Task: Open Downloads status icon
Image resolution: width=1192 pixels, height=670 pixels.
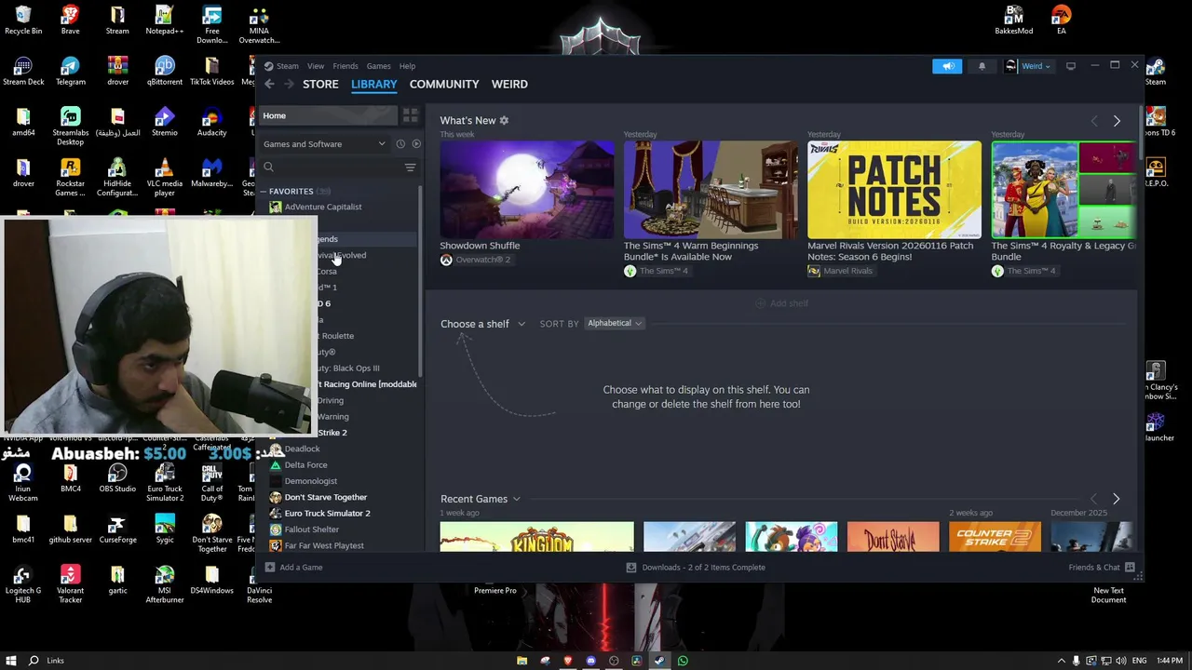Action: pos(631,567)
